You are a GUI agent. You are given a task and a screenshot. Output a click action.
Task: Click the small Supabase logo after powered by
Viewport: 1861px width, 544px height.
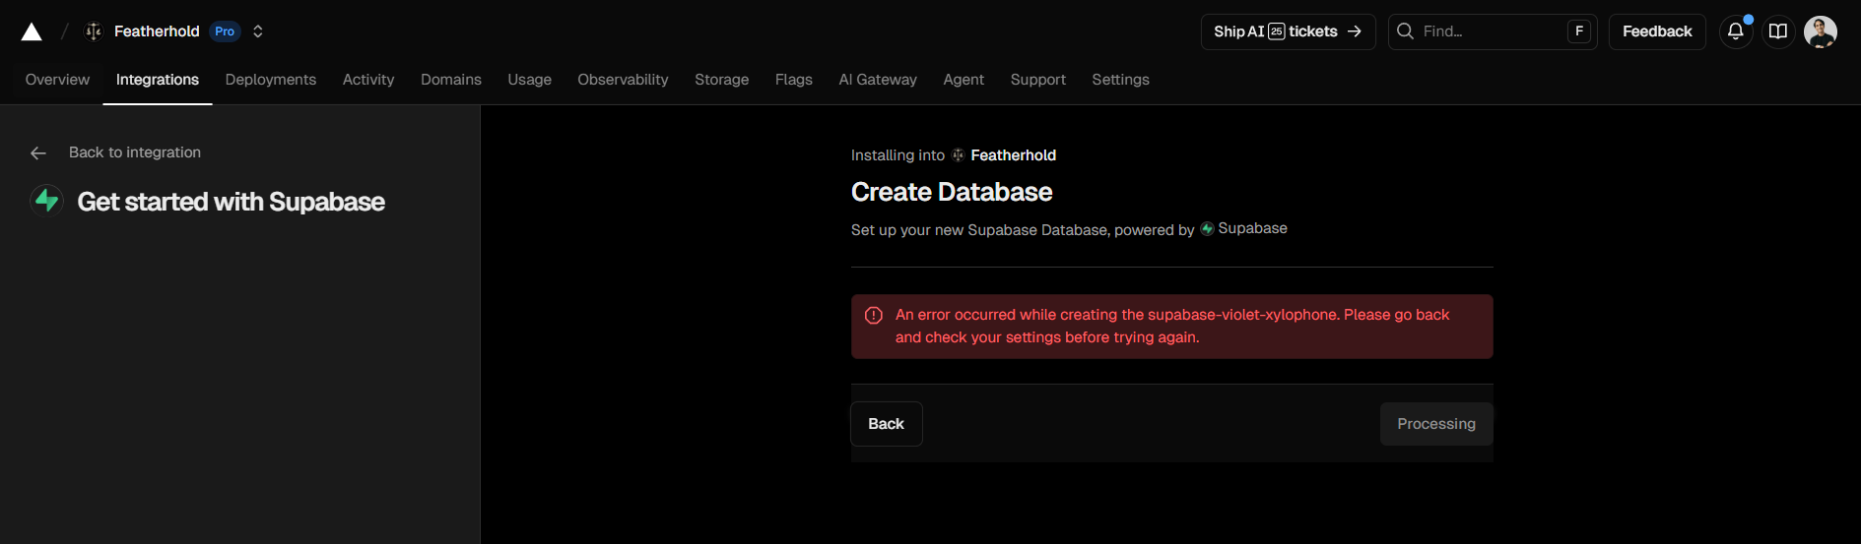(x=1207, y=228)
